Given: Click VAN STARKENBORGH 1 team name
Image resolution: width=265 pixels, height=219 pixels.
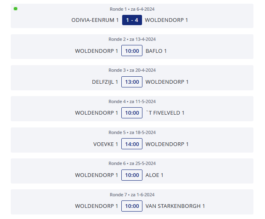Looking at the screenshot, I should pos(175,206).
